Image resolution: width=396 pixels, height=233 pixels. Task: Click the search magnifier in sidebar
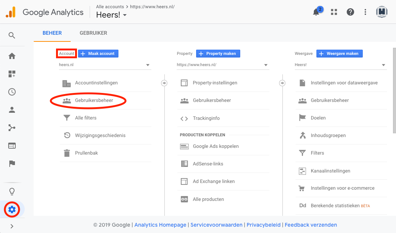coord(12,35)
